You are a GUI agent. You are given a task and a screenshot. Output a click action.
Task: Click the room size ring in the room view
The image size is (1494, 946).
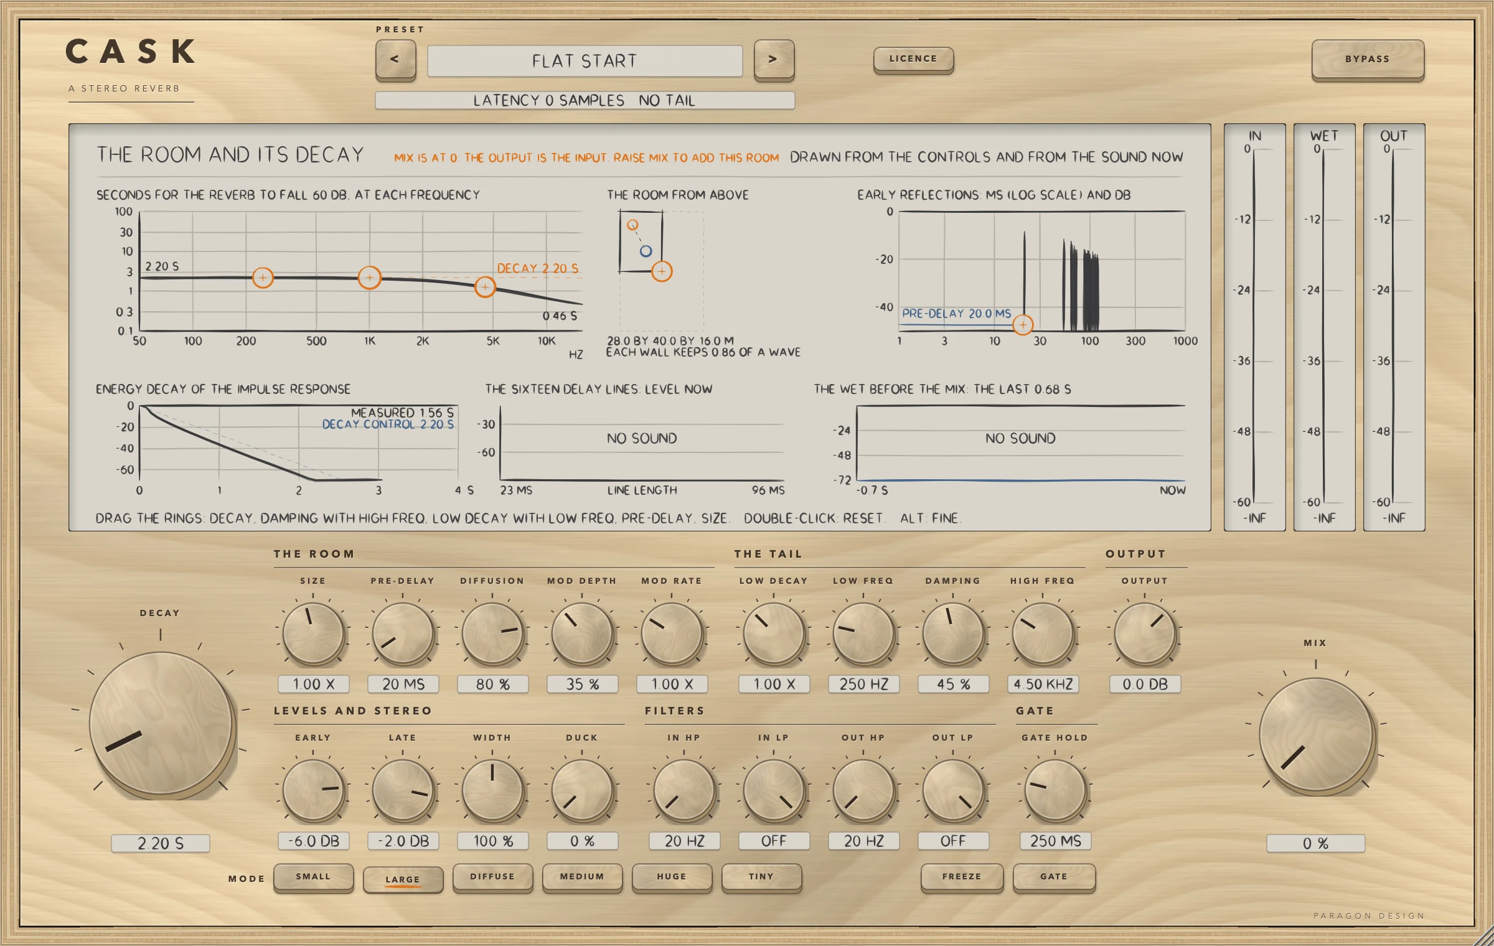pyautogui.click(x=662, y=271)
